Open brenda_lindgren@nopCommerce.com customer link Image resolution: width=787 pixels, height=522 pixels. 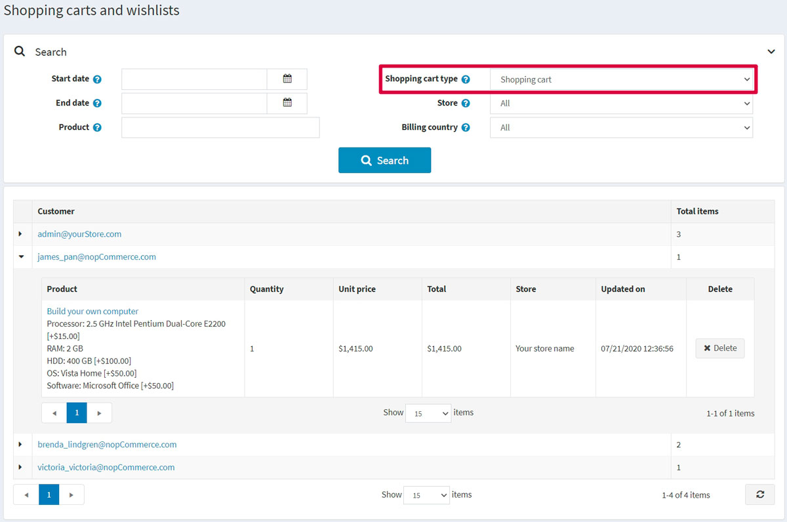click(107, 445)
